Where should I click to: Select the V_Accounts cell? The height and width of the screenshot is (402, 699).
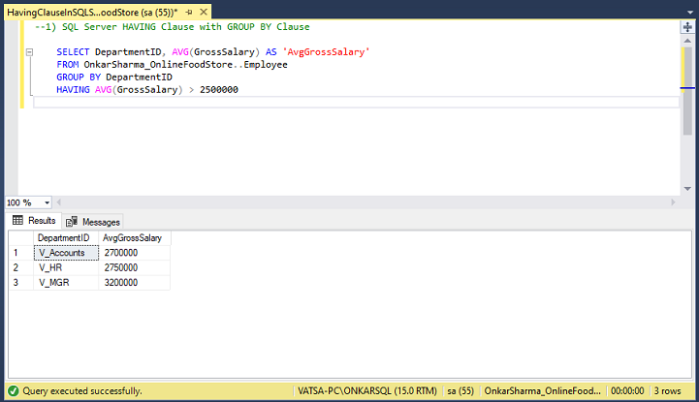pyautogui.click(x=66, y=253)
